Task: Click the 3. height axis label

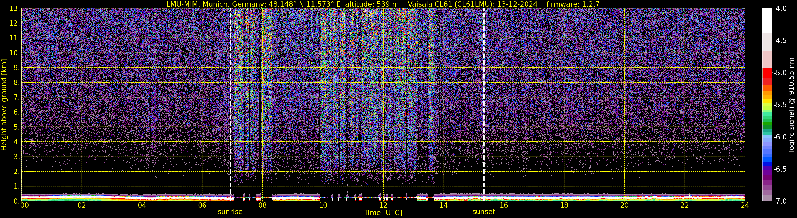Action: (17, 157)
